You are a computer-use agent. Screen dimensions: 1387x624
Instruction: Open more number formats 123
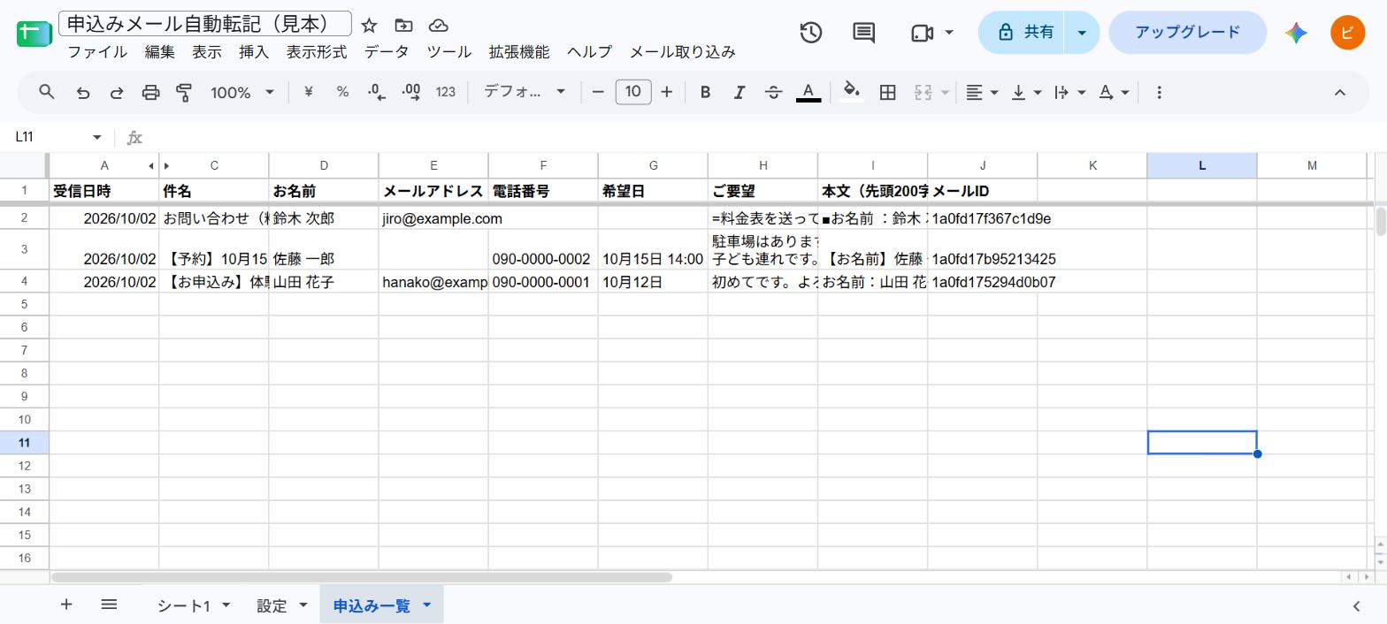pyautogui.click(x=446, y=92)
